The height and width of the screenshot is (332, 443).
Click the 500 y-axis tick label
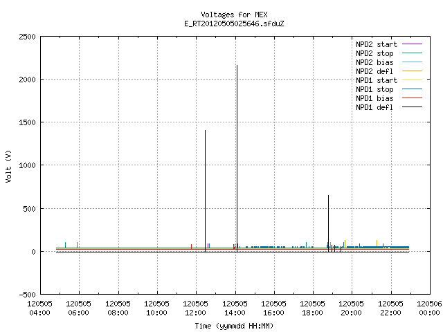tap(30, 209)
